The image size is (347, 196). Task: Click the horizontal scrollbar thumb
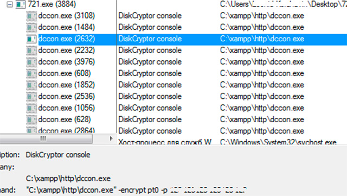[46, 139]
